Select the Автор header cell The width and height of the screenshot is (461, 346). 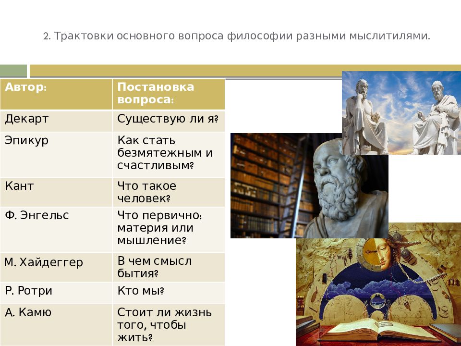click(x=56, y=94)
